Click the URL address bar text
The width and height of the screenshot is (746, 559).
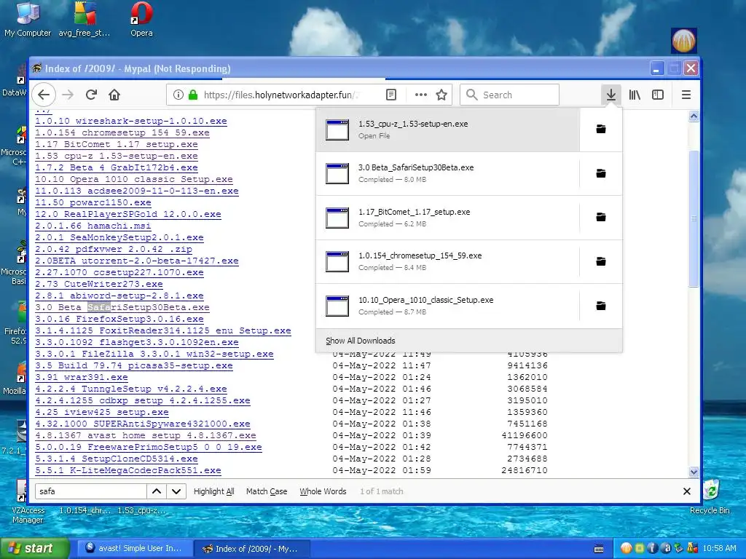click(x=279, y=95)
